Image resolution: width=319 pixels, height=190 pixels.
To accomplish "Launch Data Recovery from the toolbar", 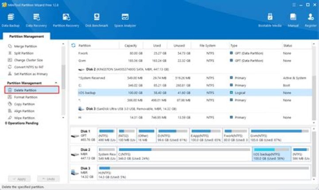I will 36,20.
